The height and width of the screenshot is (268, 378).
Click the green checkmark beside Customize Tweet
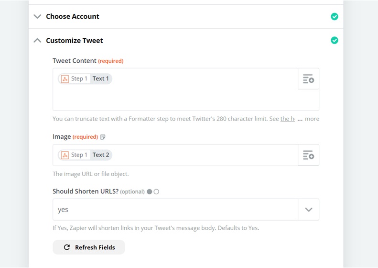coord(335,41)
